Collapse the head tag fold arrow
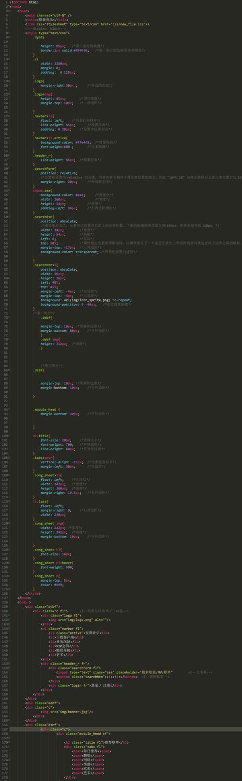 8,11
